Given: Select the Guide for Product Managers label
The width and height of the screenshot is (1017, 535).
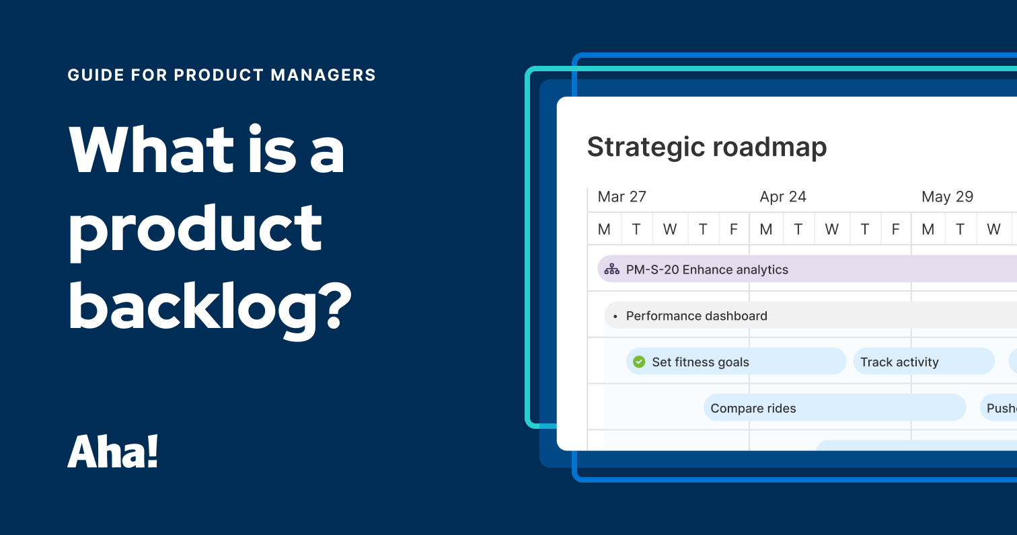Looking at the screenshot, I should point(221,75).
